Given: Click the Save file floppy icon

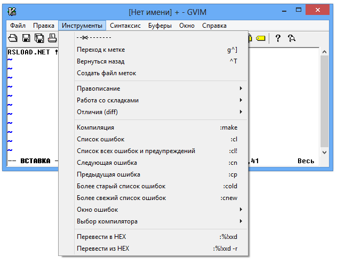Looking at the screenshot, I should coord(26,38).
